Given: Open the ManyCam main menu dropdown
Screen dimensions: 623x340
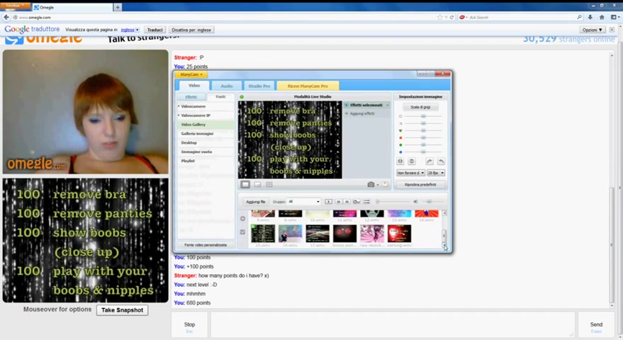Looking at the screenshot, I should 191,74.
